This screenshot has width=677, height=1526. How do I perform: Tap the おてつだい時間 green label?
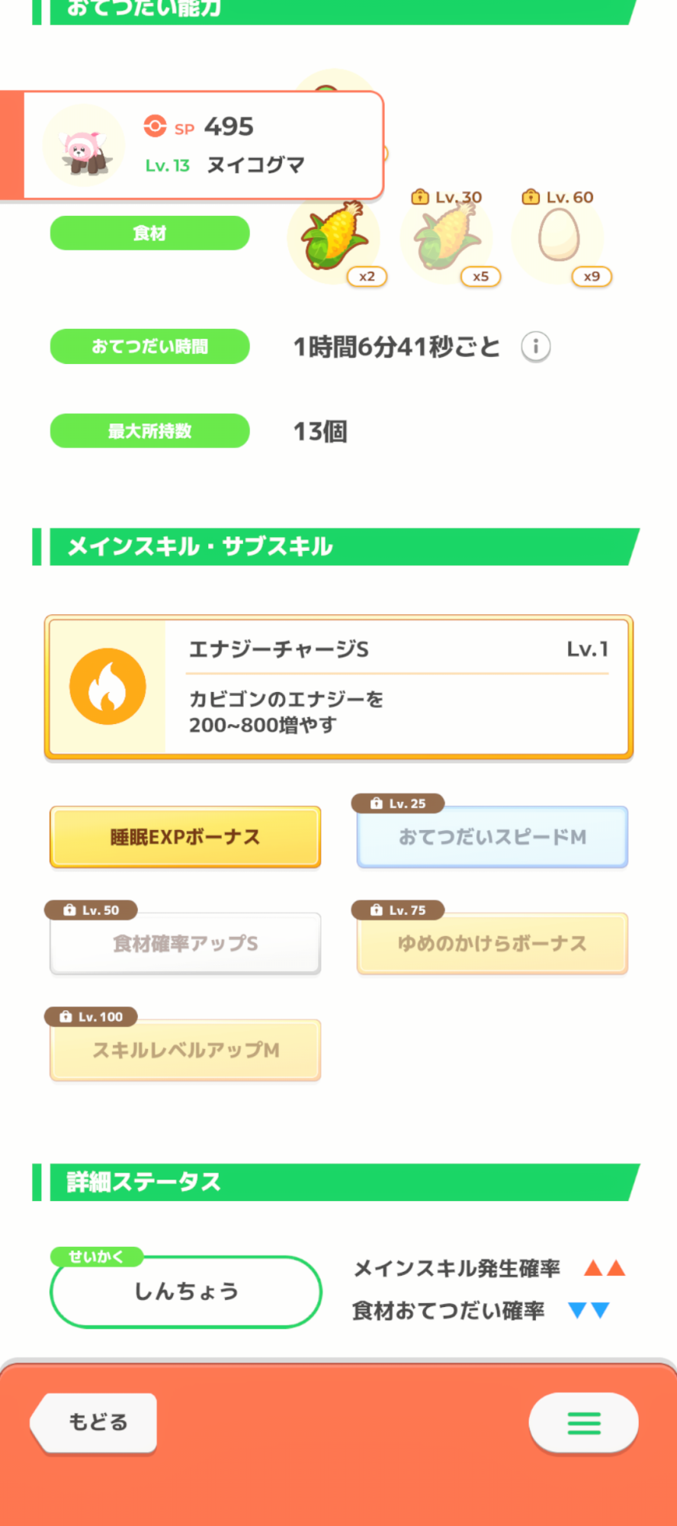(149, 346)
